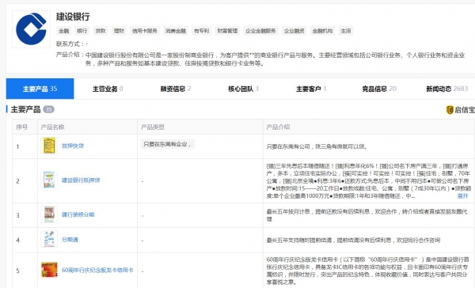Switch to the 主要产品 tab

pyautogui.click(x=40, y=89)
